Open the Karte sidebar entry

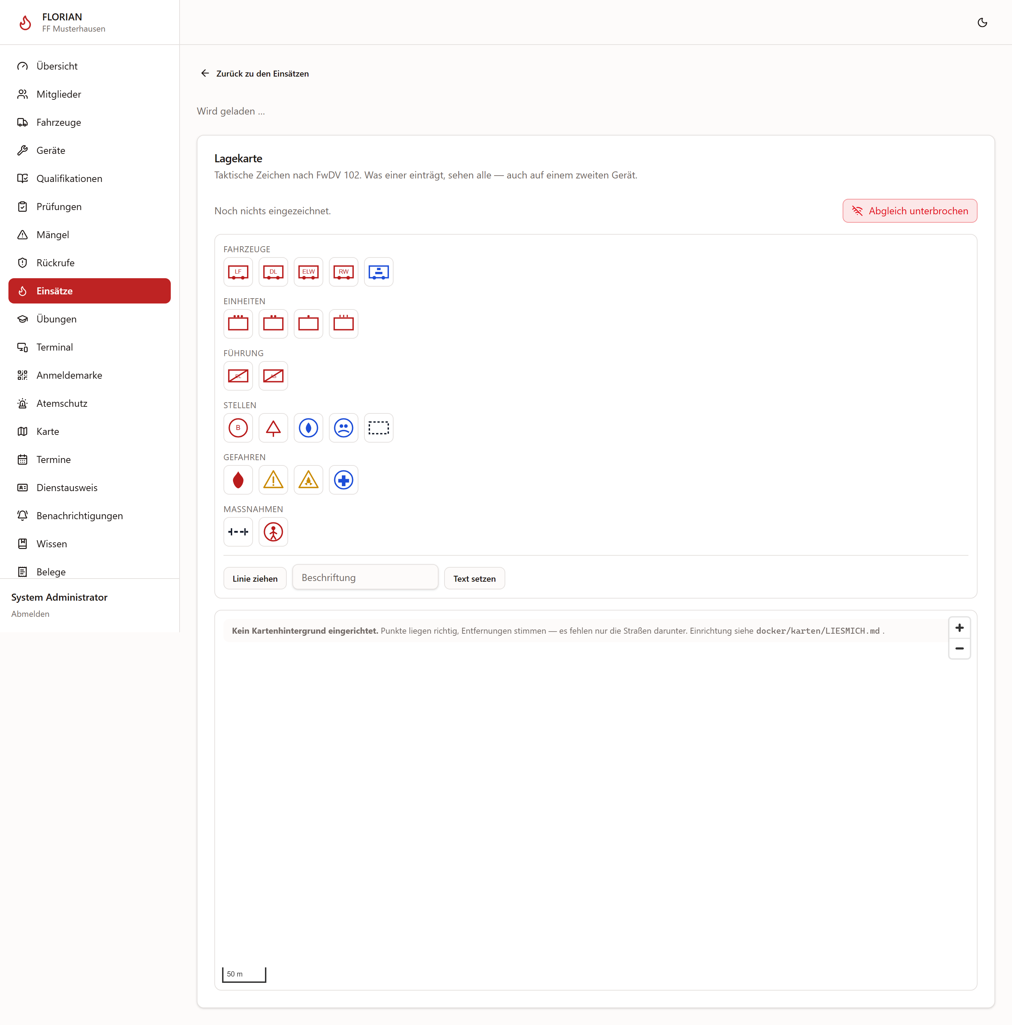90,432
